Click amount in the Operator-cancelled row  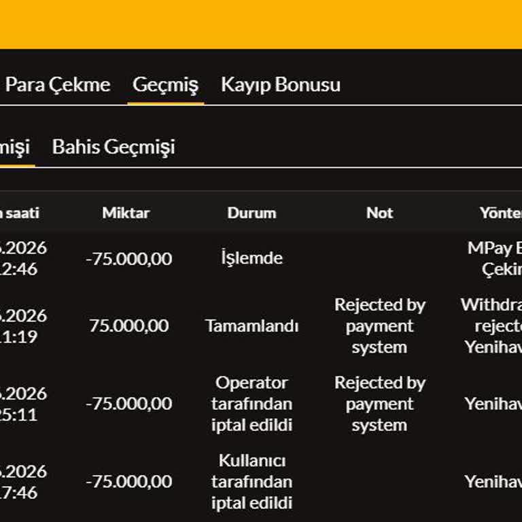pos(129,404)
